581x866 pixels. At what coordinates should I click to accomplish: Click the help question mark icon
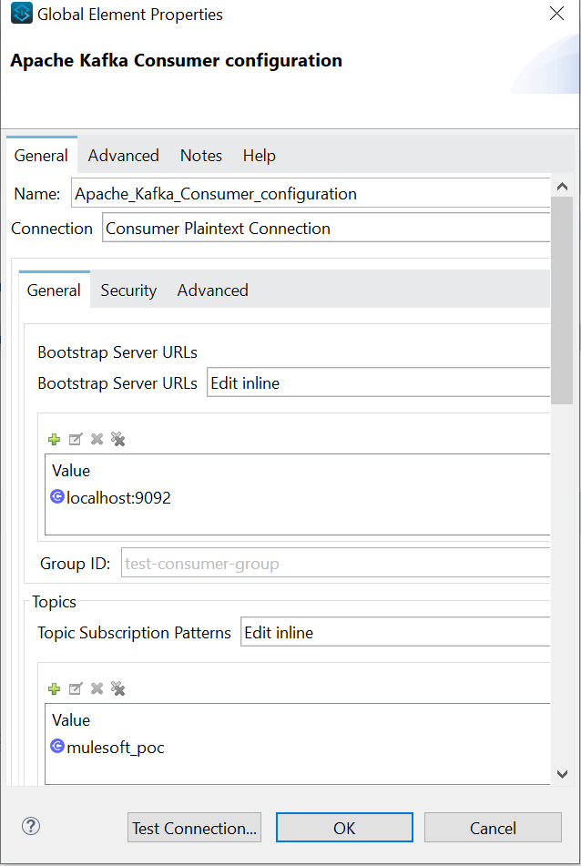(x=30, y=826)
